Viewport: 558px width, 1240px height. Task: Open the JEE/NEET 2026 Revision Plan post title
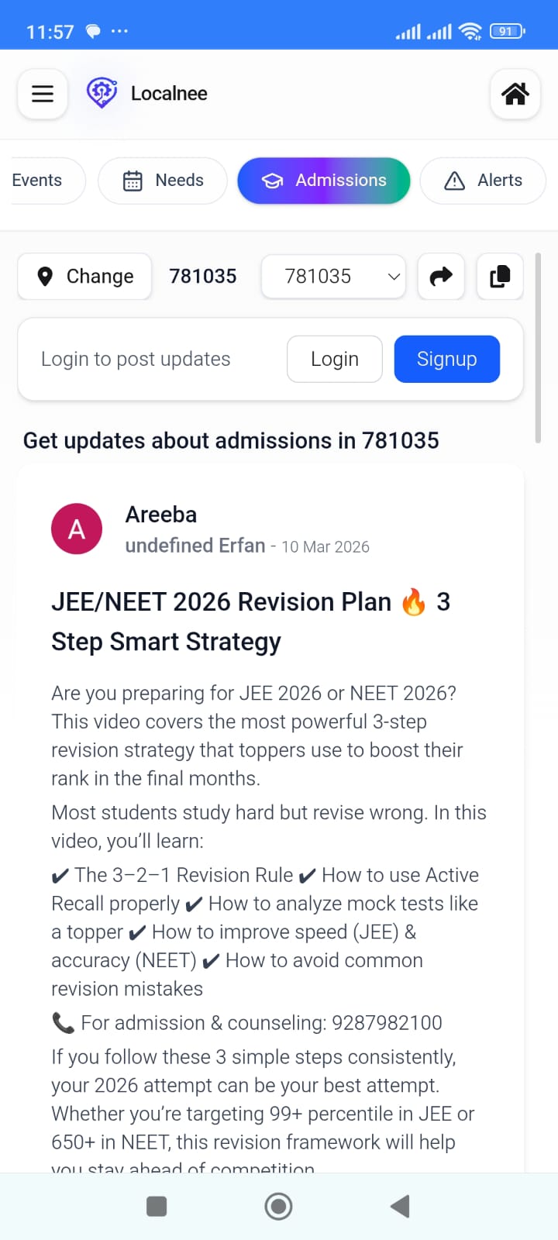pos(251,622)
